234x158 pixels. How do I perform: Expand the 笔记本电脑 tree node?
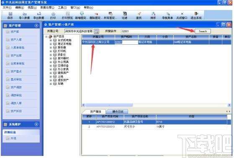click(x=51, y=44)
